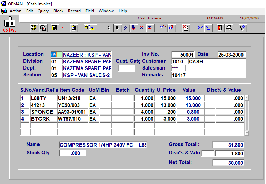Click the OPMAN title bar application icon
Viewport: 266px width, 184px height.
(3, 4)
